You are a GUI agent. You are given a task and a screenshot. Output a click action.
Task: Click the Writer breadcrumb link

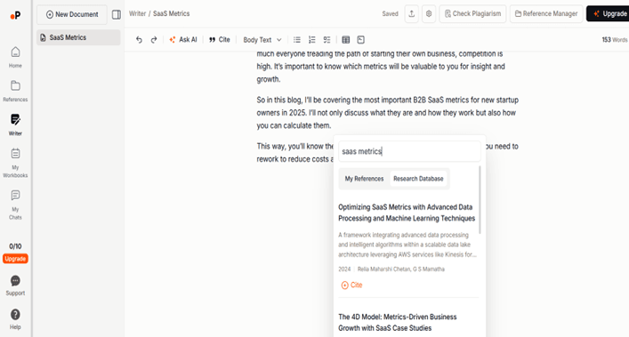pos(137,13)
